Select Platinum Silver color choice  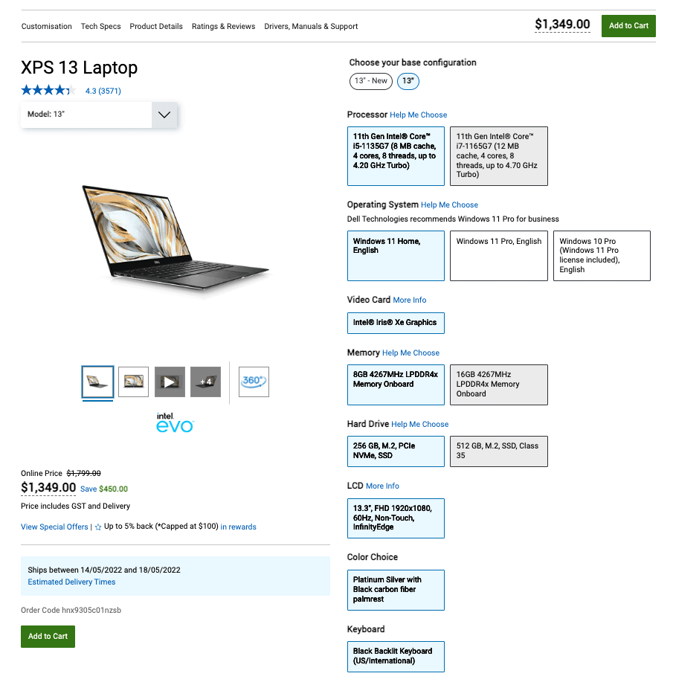coord(396,590)
